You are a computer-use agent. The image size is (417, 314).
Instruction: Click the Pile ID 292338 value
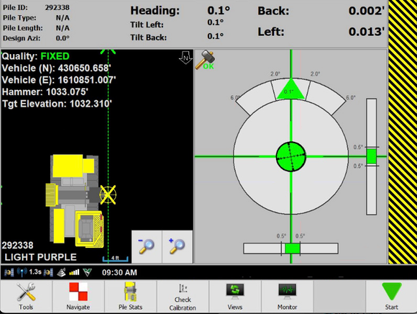coord(58,7)
